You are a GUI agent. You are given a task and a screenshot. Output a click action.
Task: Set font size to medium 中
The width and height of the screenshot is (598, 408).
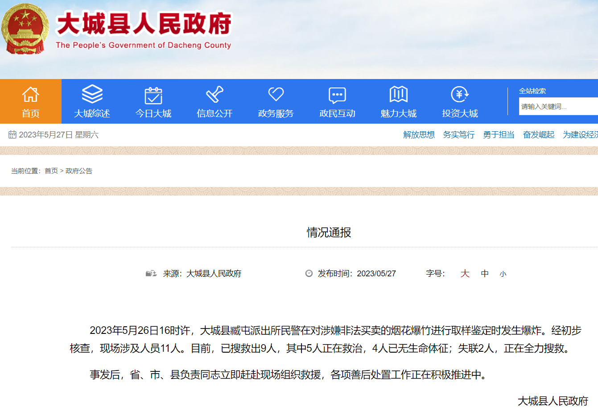485,274
